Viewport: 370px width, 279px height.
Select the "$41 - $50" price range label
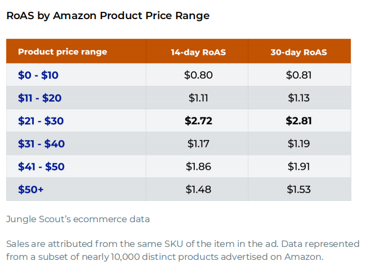(x=41, y=166)
